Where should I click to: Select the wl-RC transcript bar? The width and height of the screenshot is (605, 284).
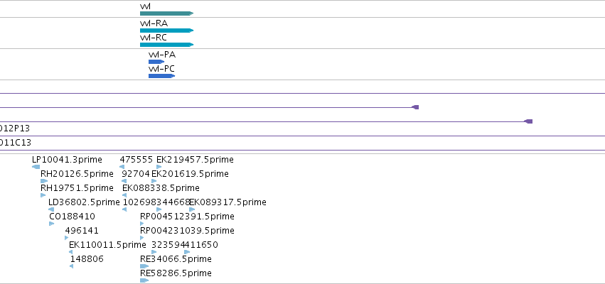tap(166, 45)
